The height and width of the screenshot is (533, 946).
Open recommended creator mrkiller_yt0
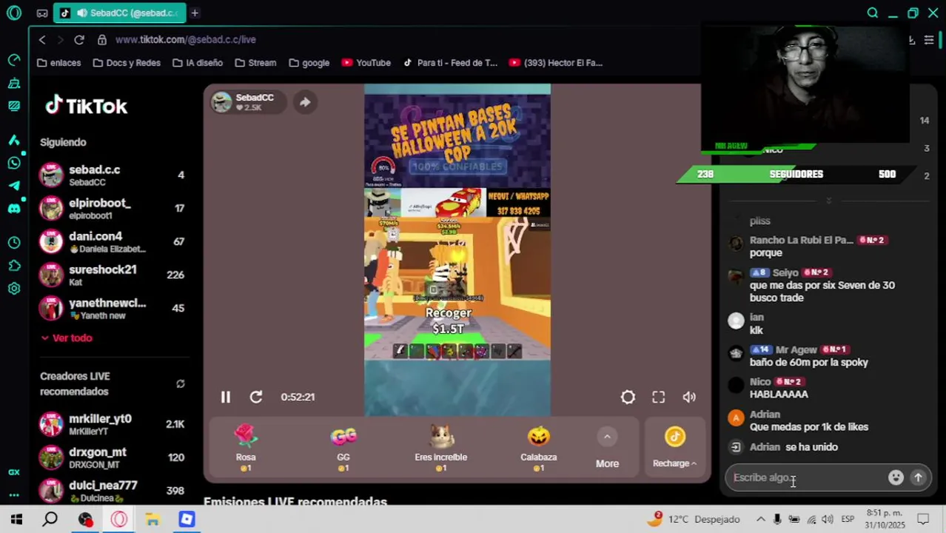pyautogui.click(x=113, y=424)
